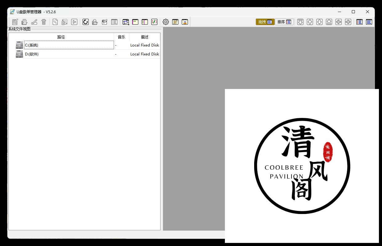Click the window layout icon with blue rectangle

coord(126,22)
